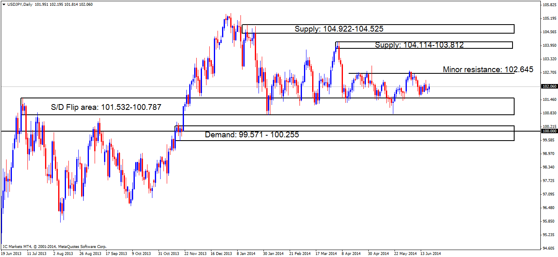Click the 9 Oct 2013 date label

(141, 254)
